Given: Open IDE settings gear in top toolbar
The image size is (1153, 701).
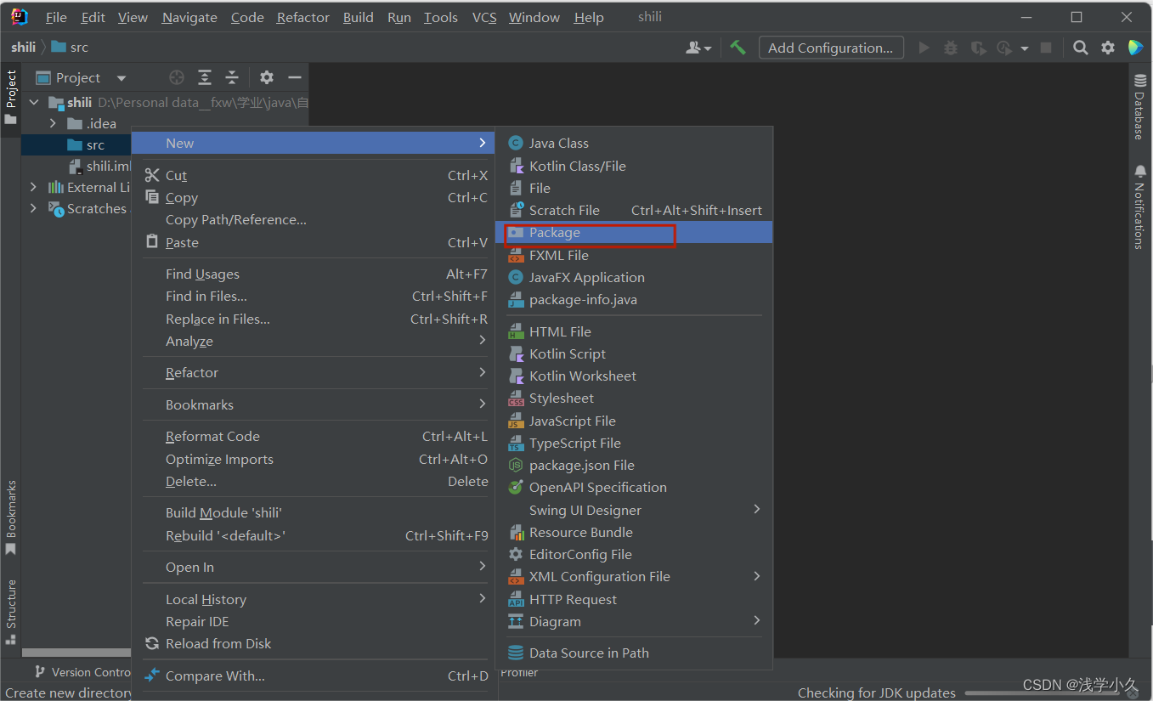Looking at the screenshot, I should (x=1108, y=48).
